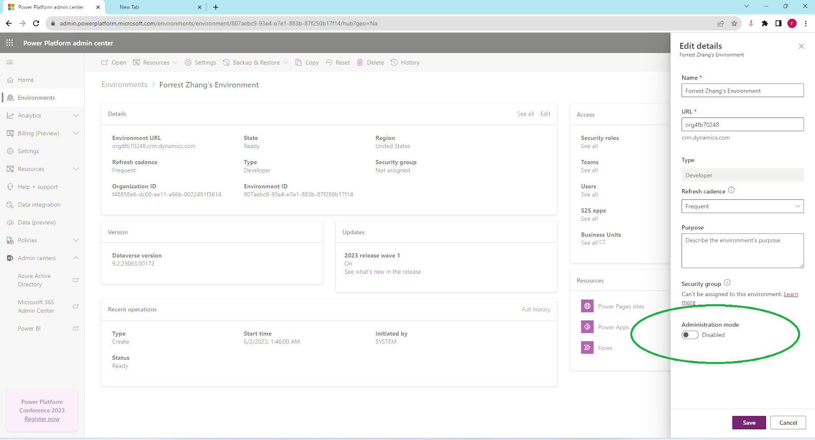Click the Power Pages sites icon

(x=587, y=306)
